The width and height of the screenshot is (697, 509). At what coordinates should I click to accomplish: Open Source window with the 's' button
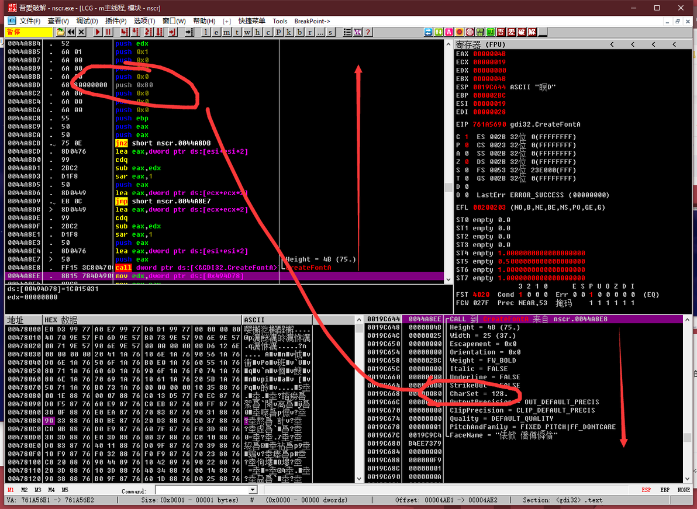point(330,32)
